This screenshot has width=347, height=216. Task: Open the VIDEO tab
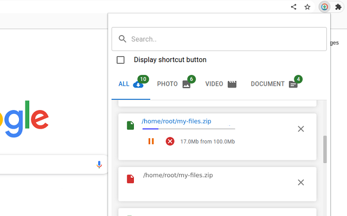(221, 84)
